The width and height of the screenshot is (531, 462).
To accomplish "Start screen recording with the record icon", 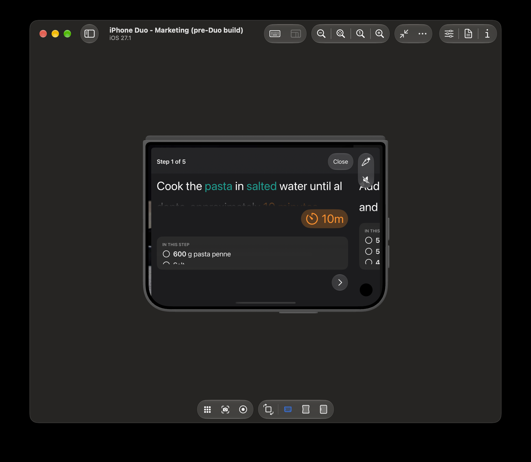I will (x=243, y=410).
